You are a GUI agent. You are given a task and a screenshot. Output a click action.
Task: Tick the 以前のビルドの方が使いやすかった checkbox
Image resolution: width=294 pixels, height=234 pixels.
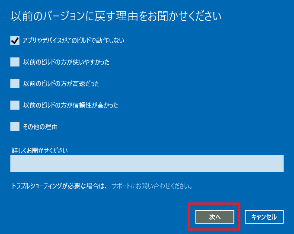coord(15,62)
